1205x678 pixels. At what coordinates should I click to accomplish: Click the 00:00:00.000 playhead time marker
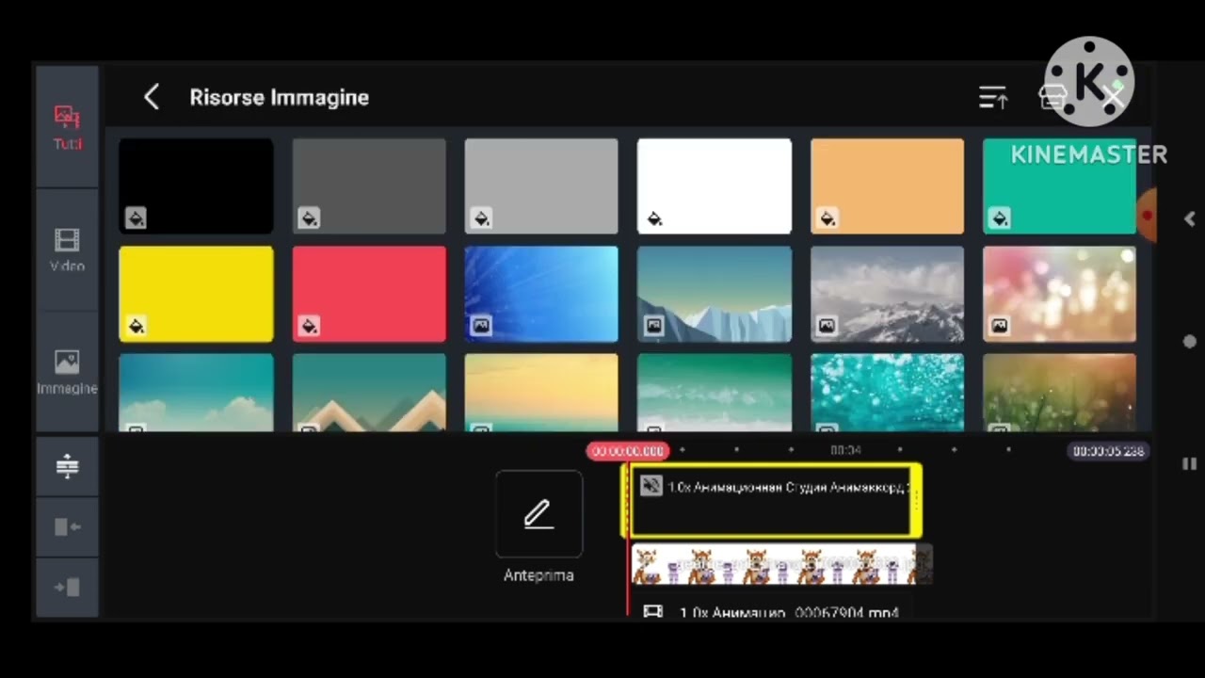click(x=628, y=451)
